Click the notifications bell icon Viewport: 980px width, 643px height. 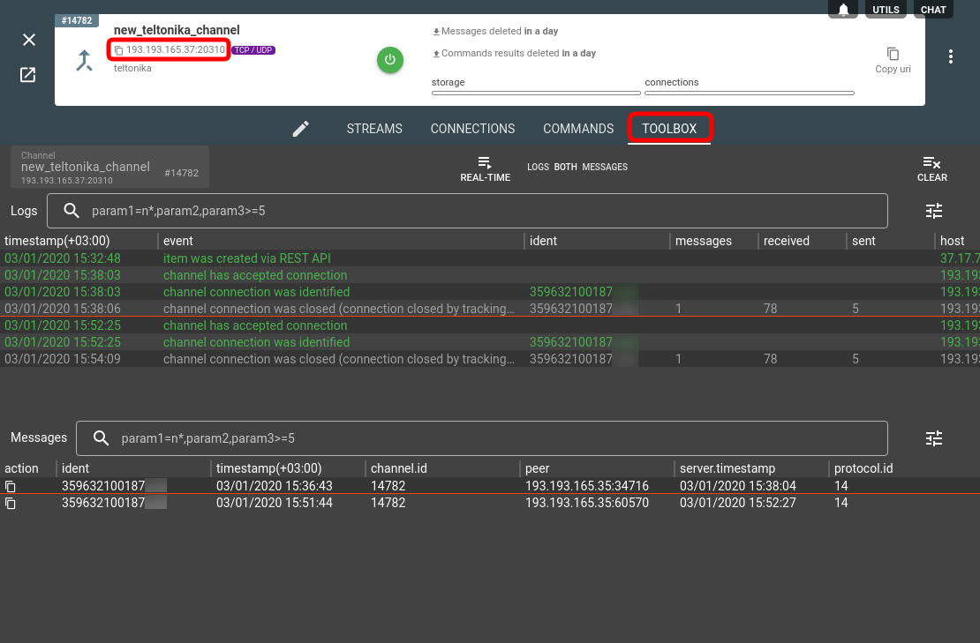point(843,10)
